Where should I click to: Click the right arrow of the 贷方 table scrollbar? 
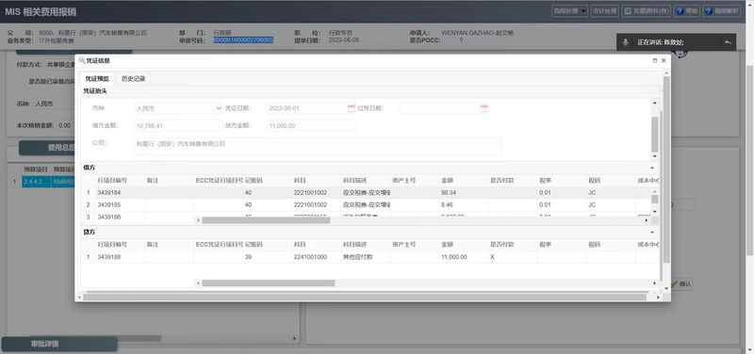(x=654, y=283)
